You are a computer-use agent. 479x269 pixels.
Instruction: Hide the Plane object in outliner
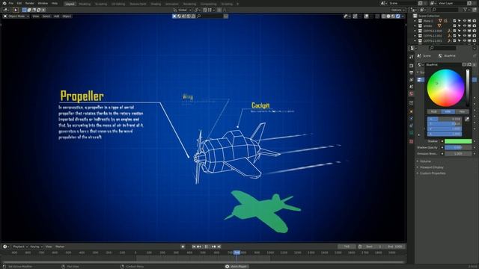tap(464, 21)
